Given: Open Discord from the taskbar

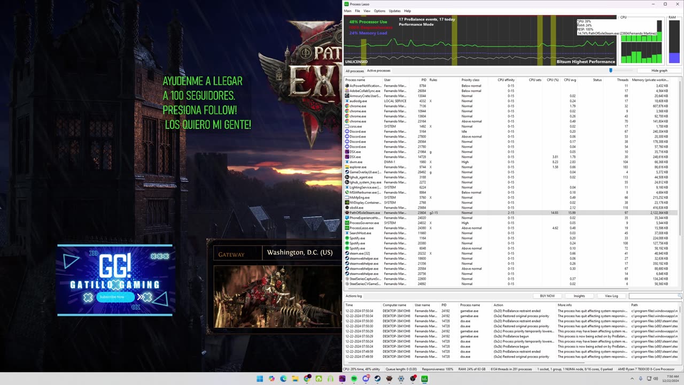Looking at the screenshot, I should (x=366, y=379).
